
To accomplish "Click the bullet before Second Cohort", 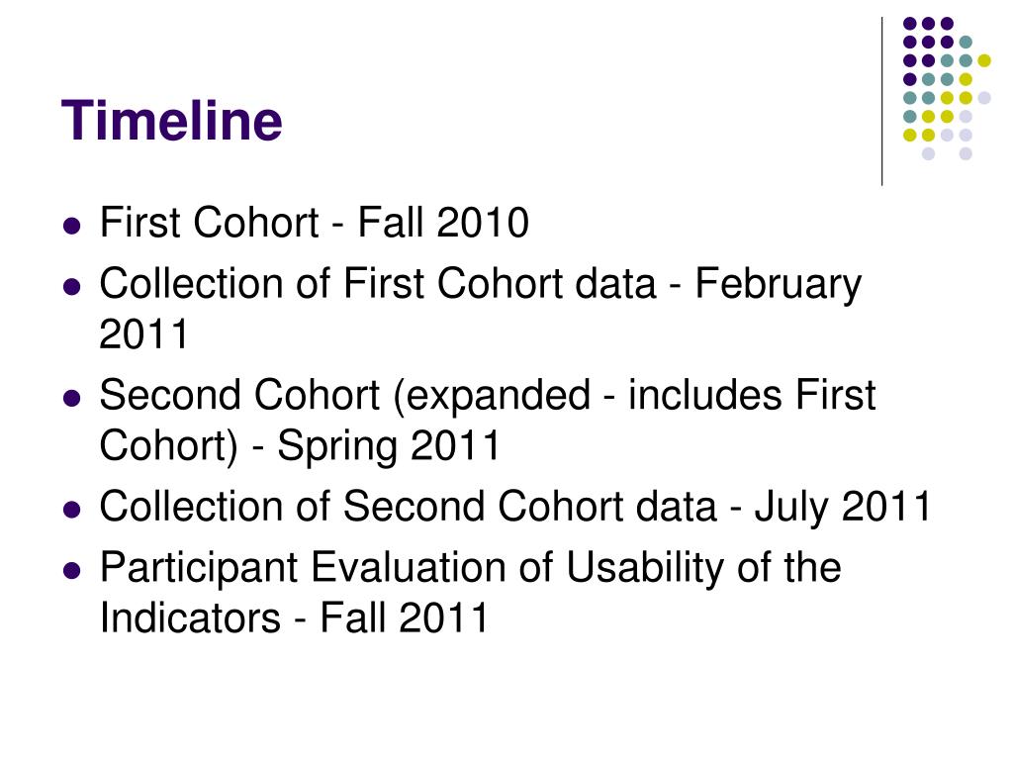I will pyautogui.click(x=72, y=398).
